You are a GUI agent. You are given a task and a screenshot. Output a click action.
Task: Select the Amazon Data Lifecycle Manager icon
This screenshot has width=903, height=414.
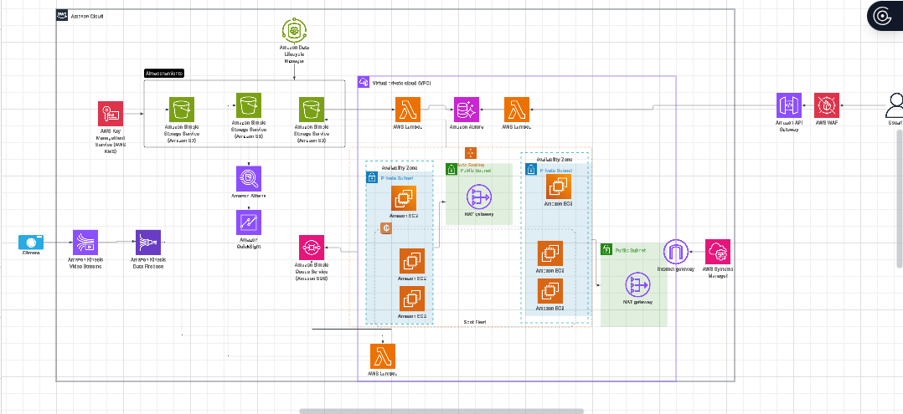point(295,29)
